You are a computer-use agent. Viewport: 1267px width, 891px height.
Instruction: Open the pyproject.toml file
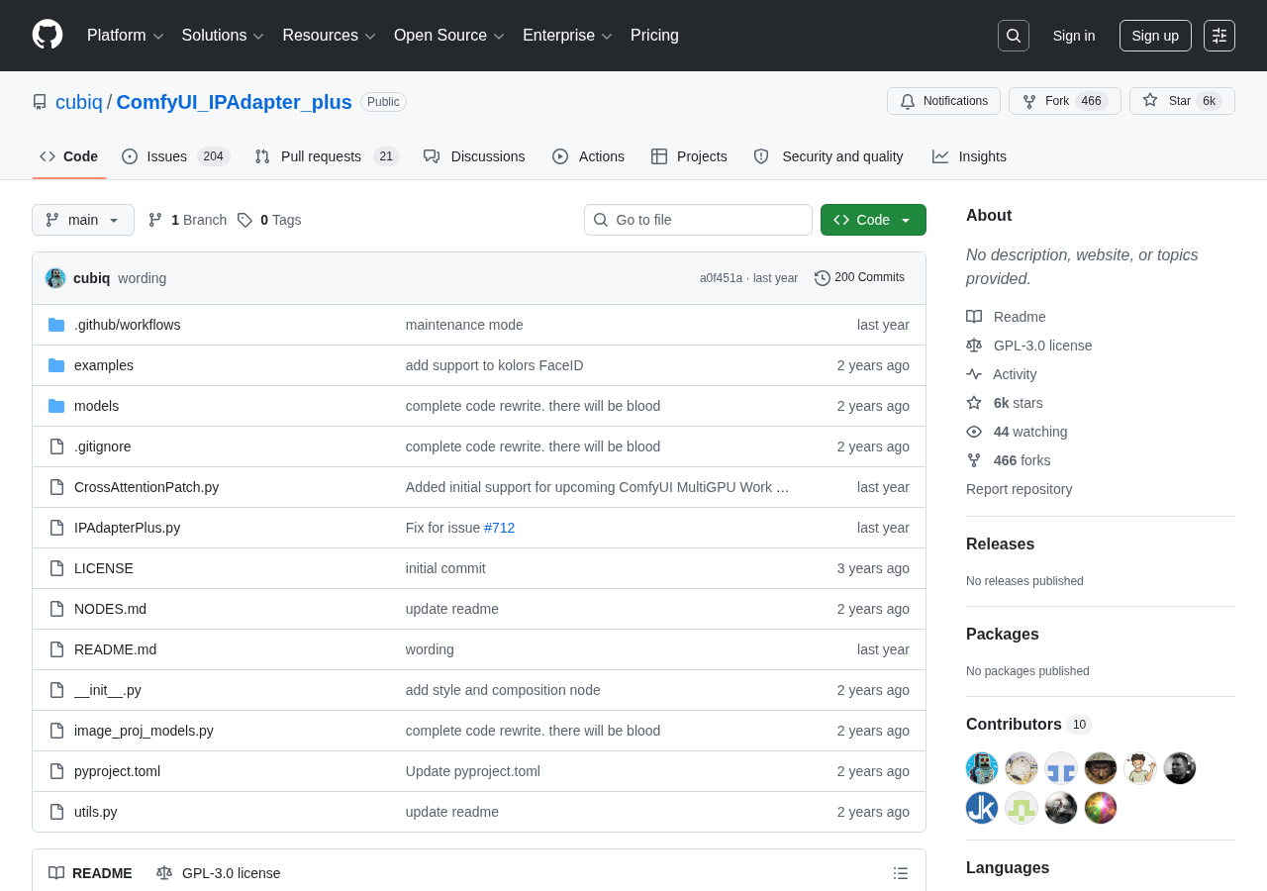click(x=117, y=771)
